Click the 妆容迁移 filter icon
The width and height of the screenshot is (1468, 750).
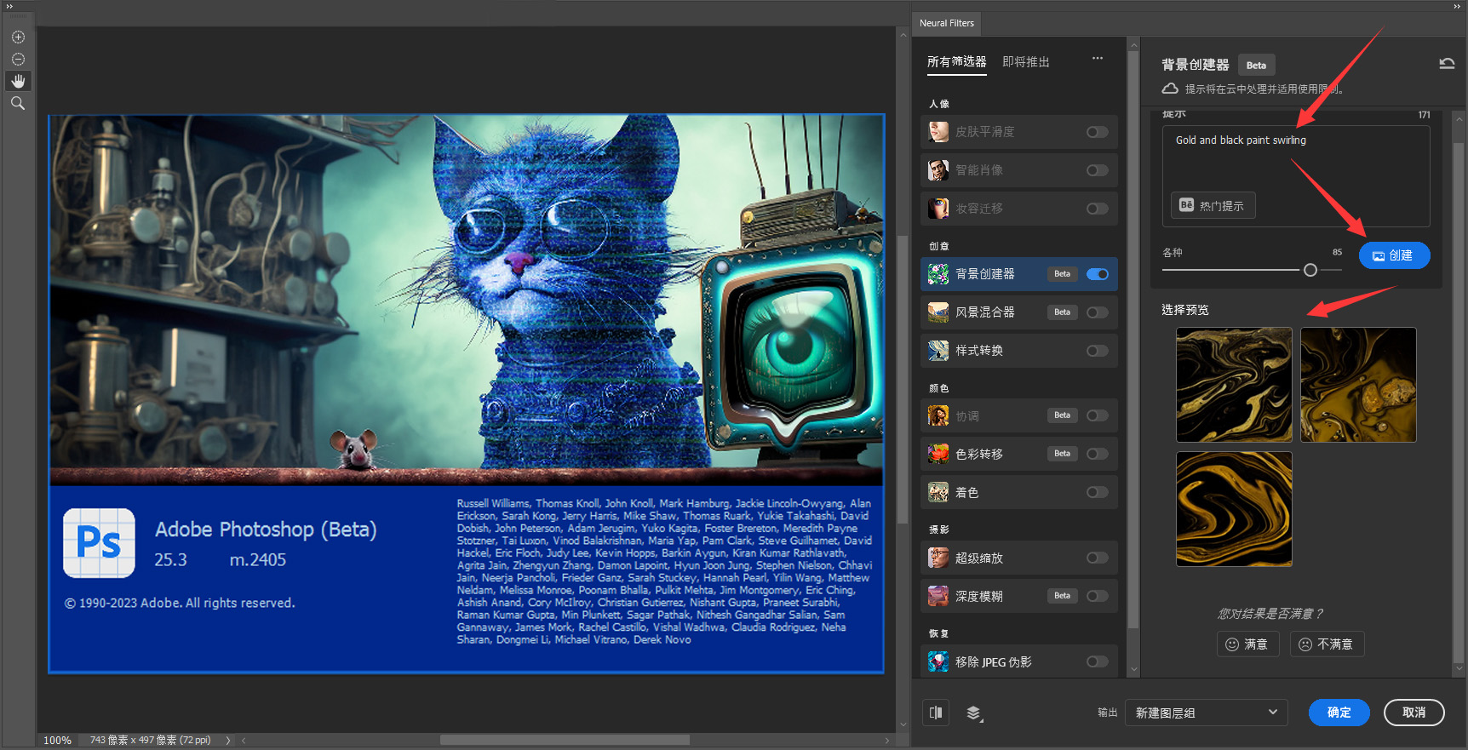938,209
